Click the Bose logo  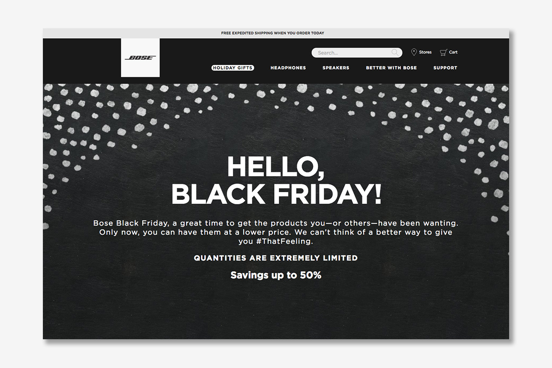(x=140, y=58)
